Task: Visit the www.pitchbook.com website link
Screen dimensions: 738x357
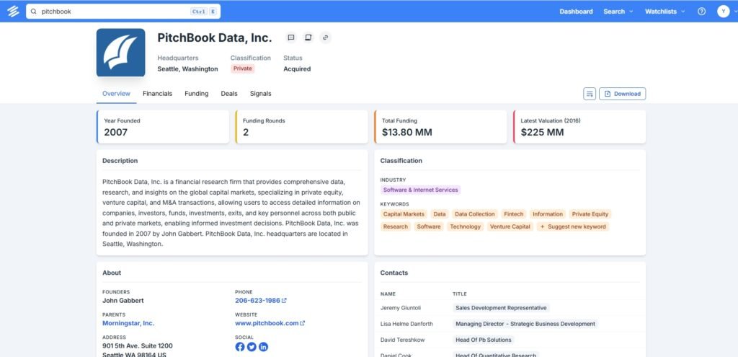Action: (x=267, y=323)
